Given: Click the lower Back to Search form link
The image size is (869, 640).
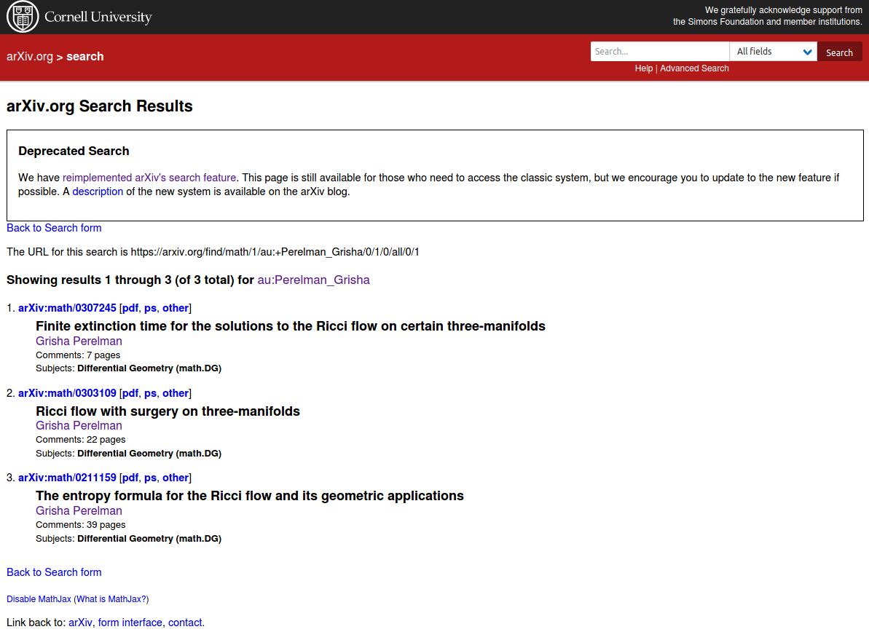Looking at the screenshot, I should pos(54,572).
